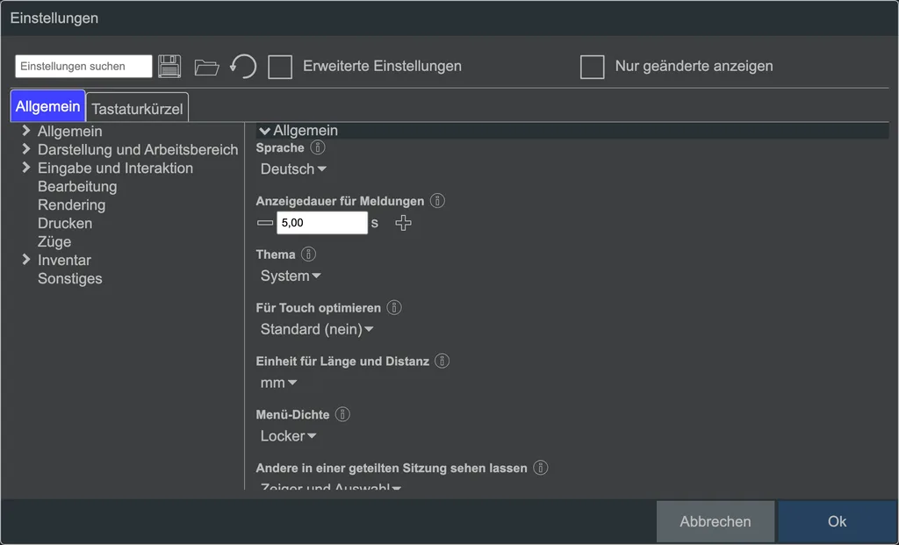The image size is (899, 545).
Task: Show info icon next to Sprache
Action: (x=317, y=147)
